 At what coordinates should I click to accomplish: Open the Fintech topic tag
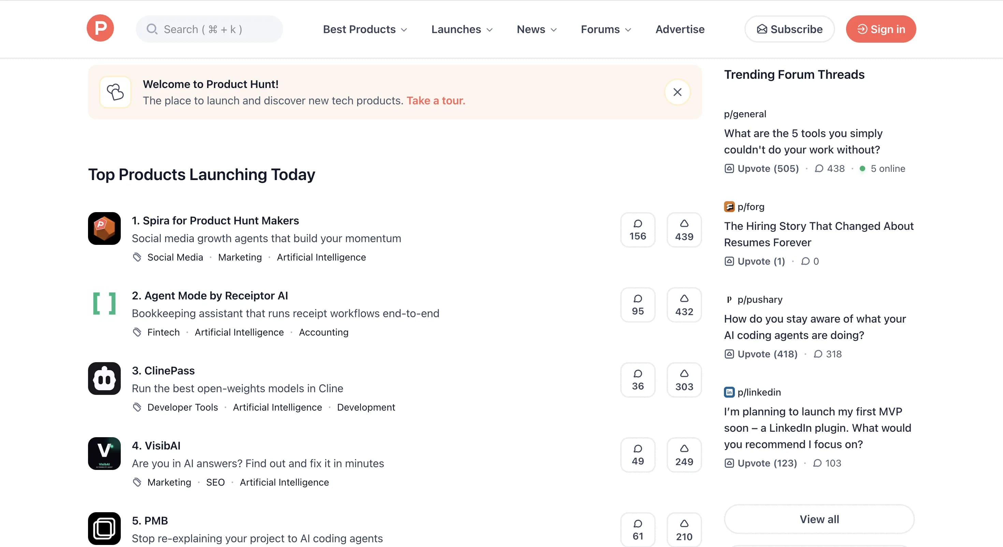click(x=163, y=332)
